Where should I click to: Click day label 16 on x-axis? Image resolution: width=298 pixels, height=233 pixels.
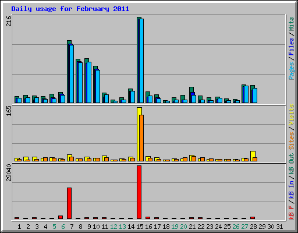tap(148, 227)
